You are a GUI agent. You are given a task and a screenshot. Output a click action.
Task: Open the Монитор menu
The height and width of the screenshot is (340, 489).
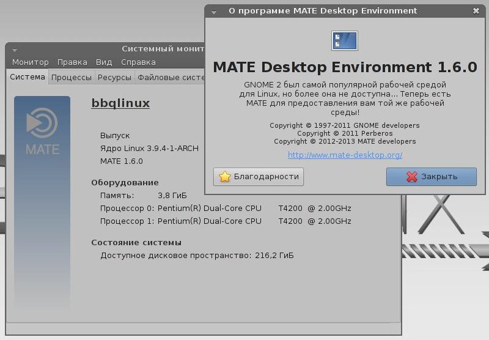click(x=30, y=62)
